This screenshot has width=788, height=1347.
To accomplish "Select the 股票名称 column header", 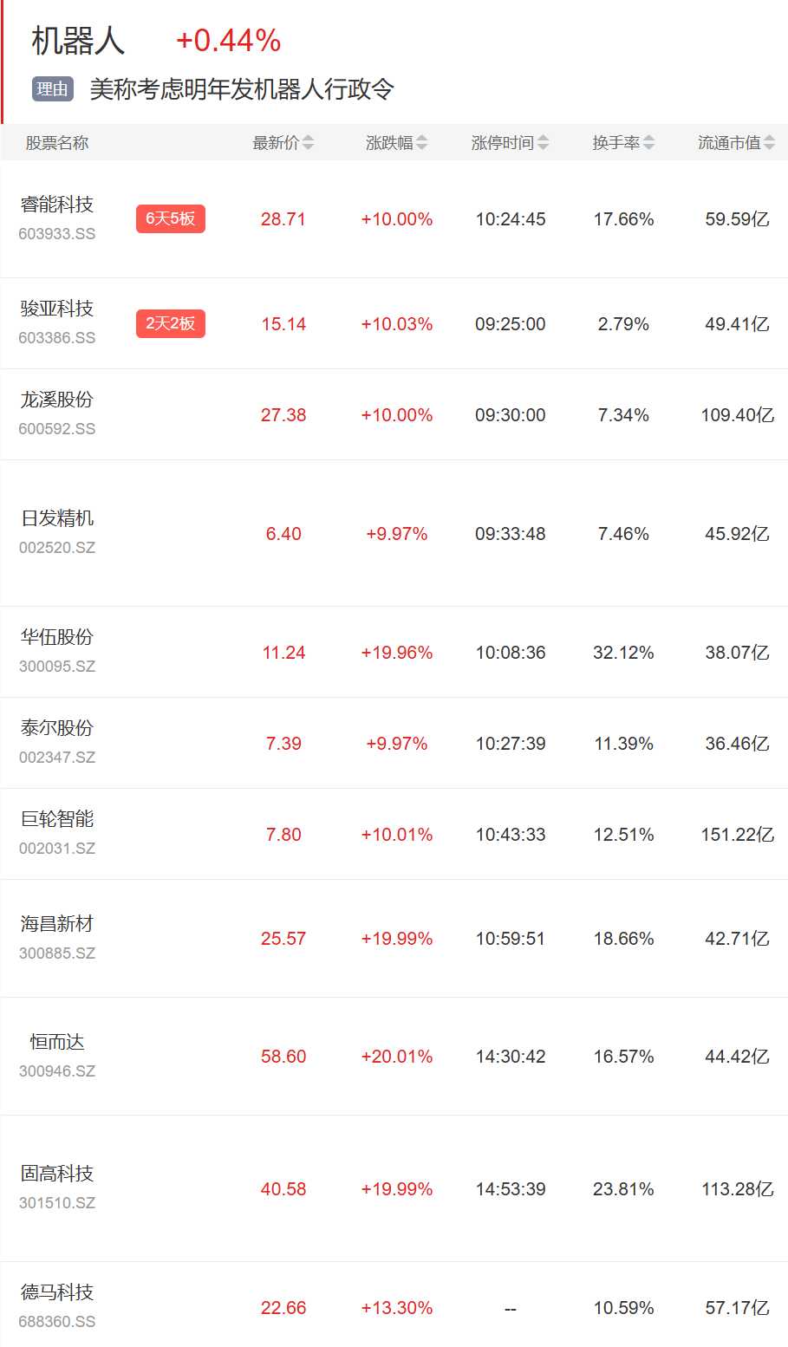I will [x=57, y=143].
